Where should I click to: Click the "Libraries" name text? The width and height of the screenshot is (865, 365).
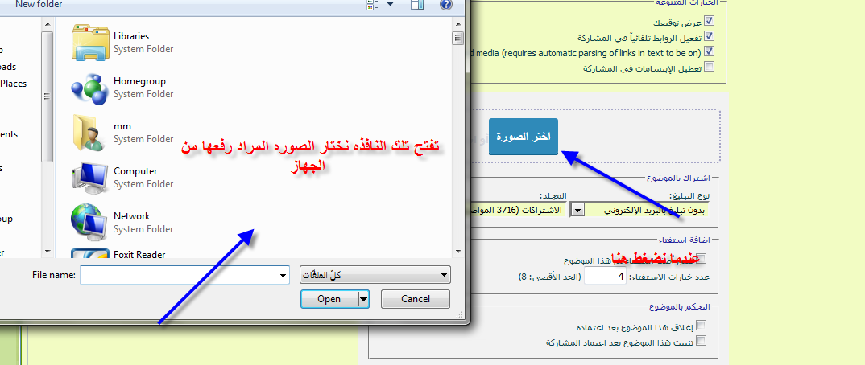pyautogui.click(x=131, y=36)
